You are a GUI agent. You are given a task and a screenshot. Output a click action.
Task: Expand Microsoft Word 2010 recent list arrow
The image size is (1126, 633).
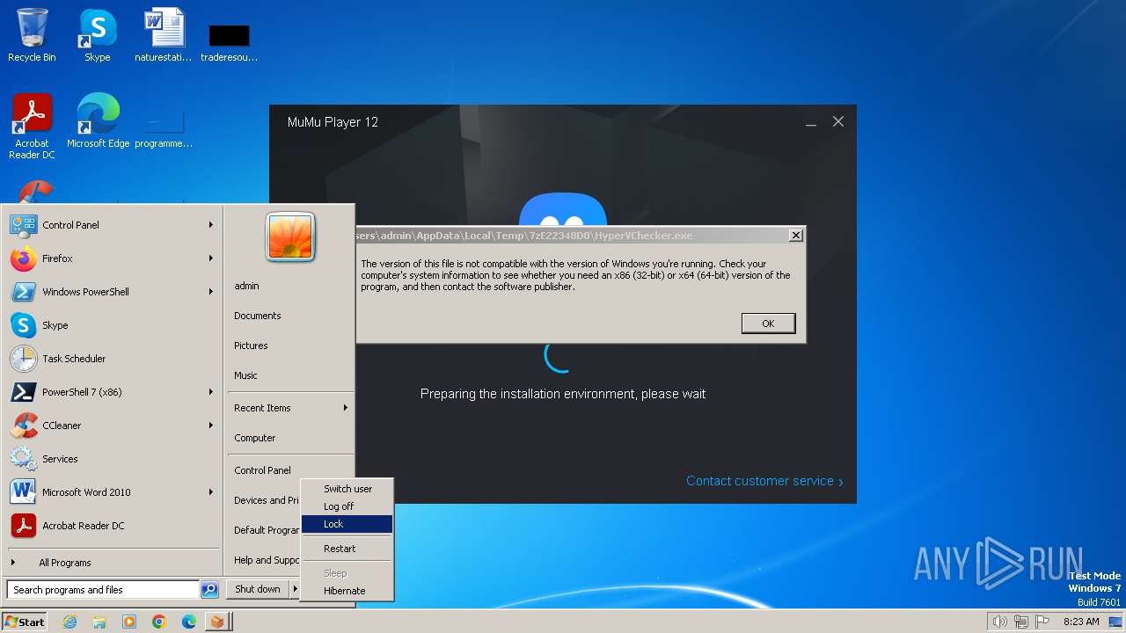tap(211, 492)
